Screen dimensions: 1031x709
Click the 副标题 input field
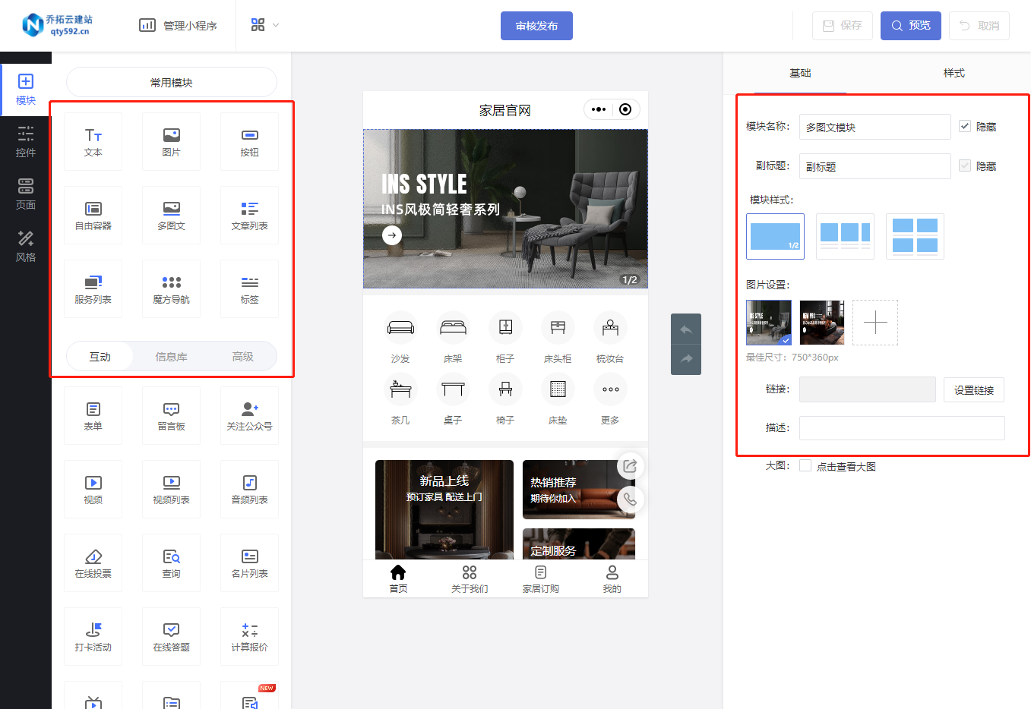pyautogui.click(x=874, y=166)
